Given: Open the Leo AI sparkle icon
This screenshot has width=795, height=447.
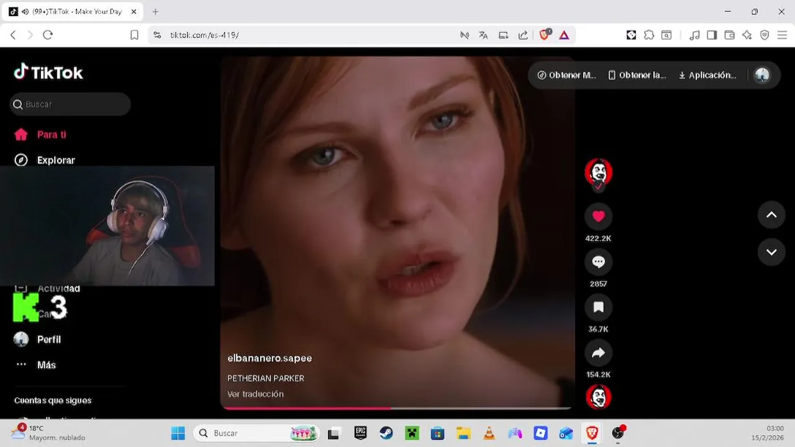Looking at the screenshot, I should pyautogui.click(x=747, y=35).
